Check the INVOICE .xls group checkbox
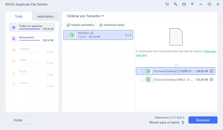The width and height of the screenshot is (223, 130). (67, 35)
